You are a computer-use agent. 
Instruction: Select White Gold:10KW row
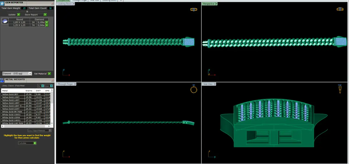(x=26, y=117)
